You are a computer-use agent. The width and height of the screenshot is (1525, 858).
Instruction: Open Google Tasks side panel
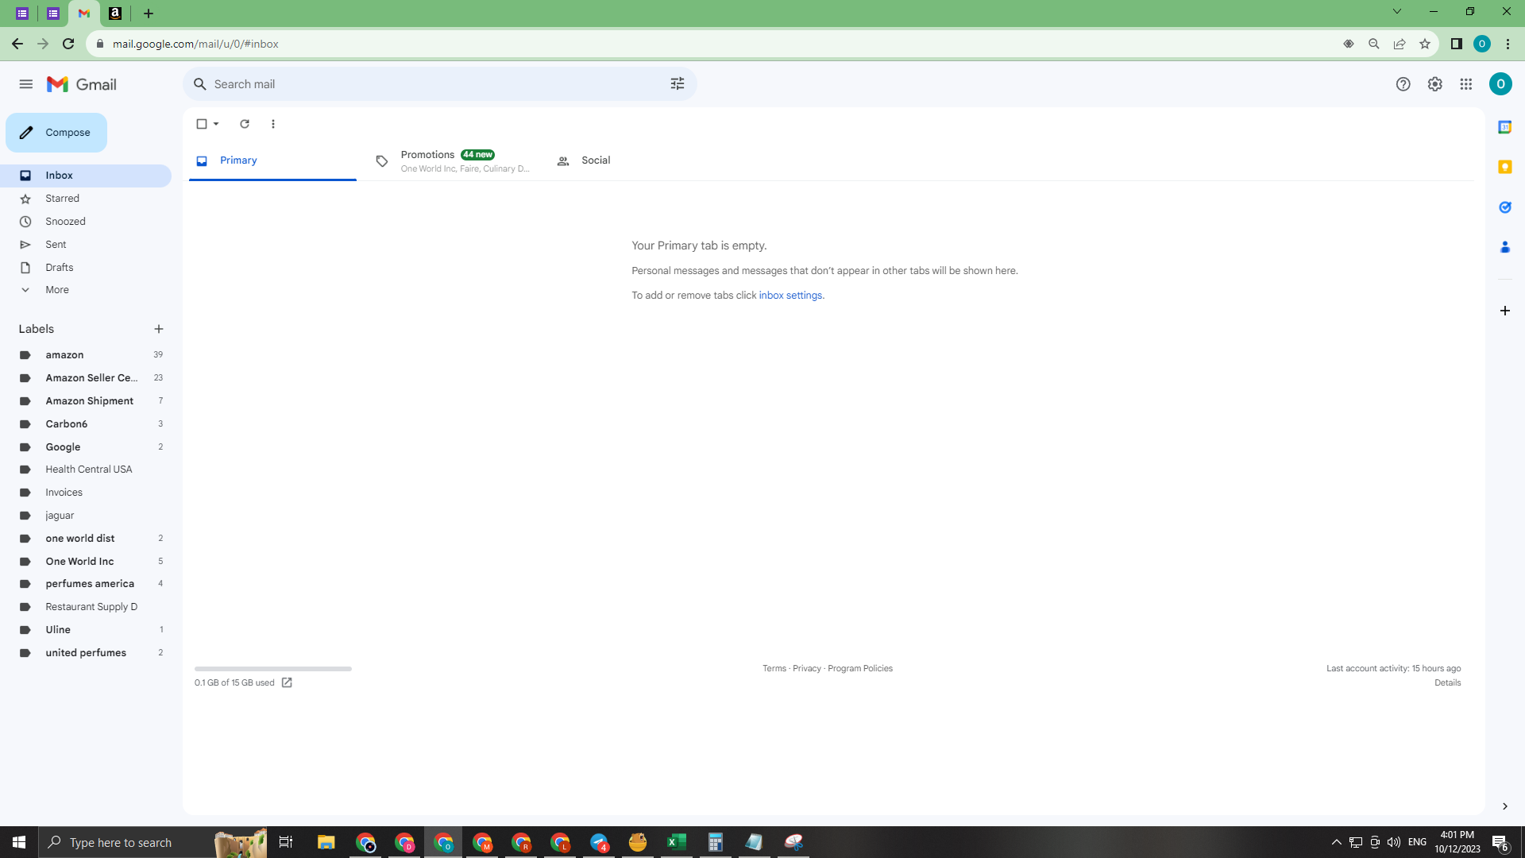coord(1505,207)
